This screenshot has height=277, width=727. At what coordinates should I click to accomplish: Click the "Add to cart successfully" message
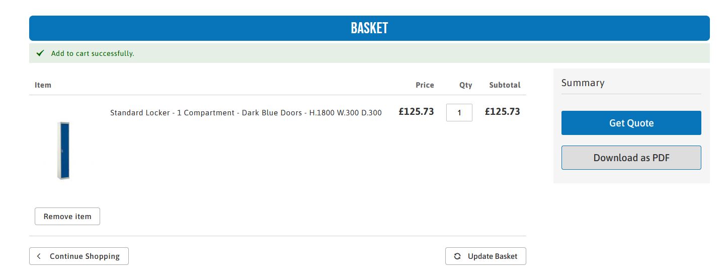tap(93, 53)
